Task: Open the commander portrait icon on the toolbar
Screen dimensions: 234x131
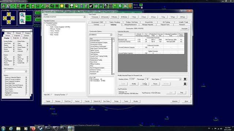Action: 28,6
